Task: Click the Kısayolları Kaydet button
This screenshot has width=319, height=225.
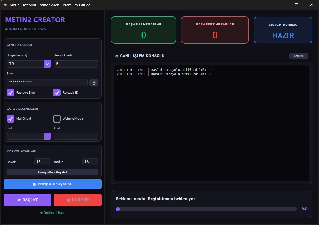Action: point(53,172)
